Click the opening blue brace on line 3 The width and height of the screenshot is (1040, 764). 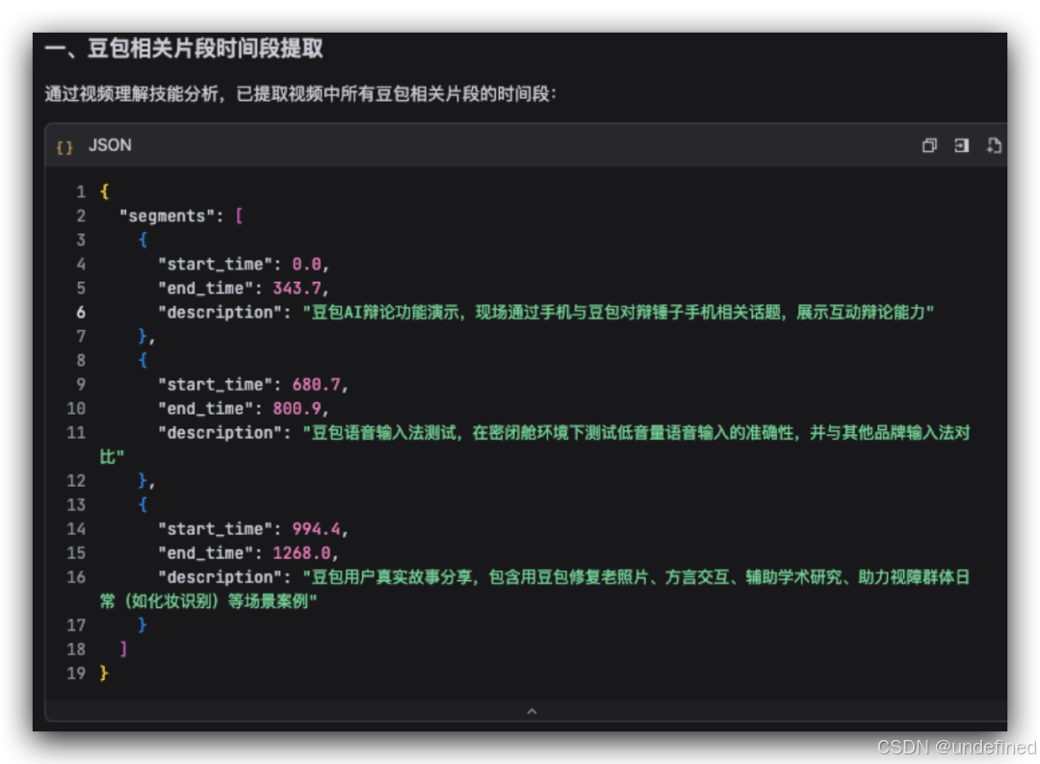pyautogui.click(x=143, y=240)
